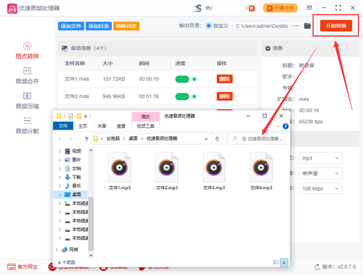Open the 文件 menu in Explorer

[x=64, y=126]
